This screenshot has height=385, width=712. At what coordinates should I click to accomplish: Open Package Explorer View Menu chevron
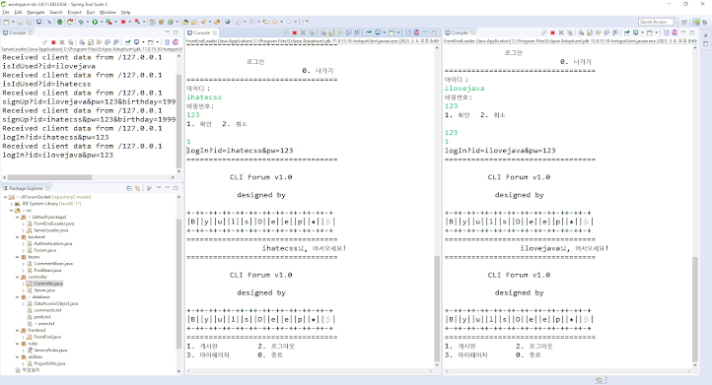click(159, 188)
